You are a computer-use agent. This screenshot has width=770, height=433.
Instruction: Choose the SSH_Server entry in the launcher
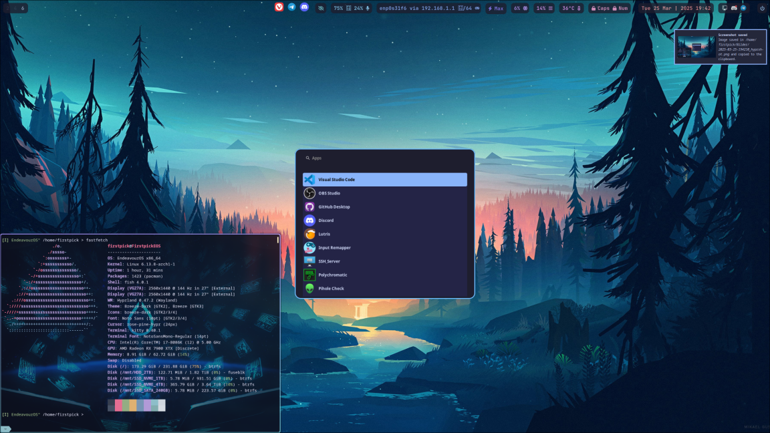point(384,261)
